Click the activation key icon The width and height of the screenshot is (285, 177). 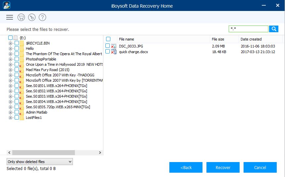tap(32, 17)
